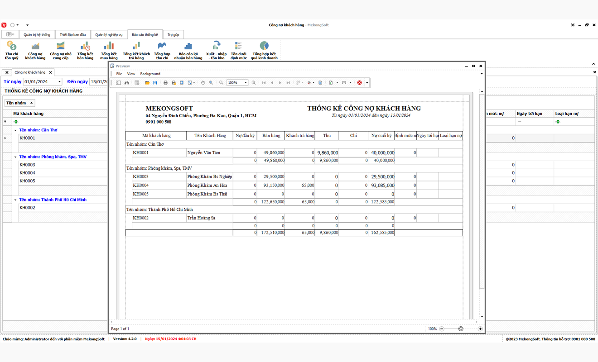Click the binoculars search icon in Preview

(127, 83)
